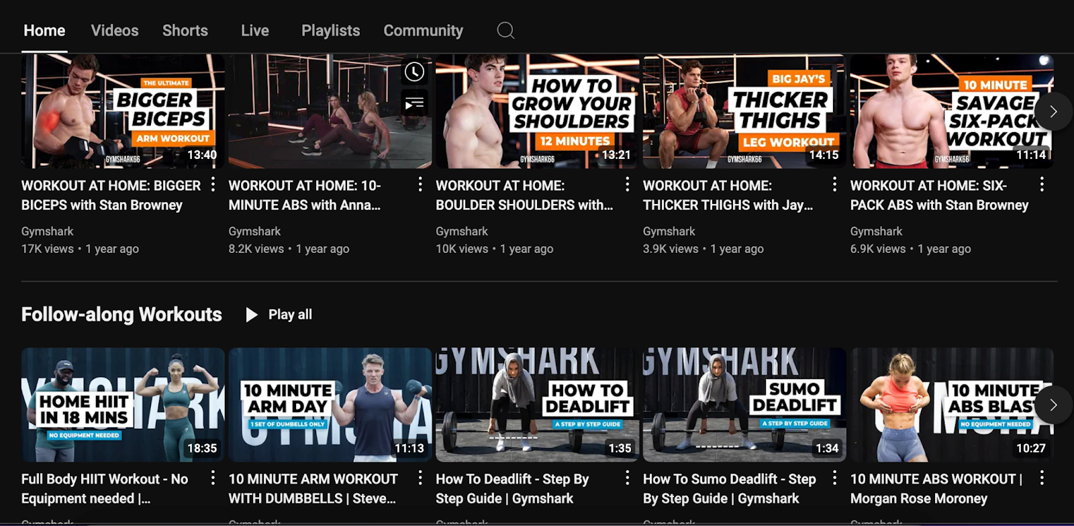Open title 10 MINUTE ABS WORKOUT | Morgan Rose Moroney

936,488
